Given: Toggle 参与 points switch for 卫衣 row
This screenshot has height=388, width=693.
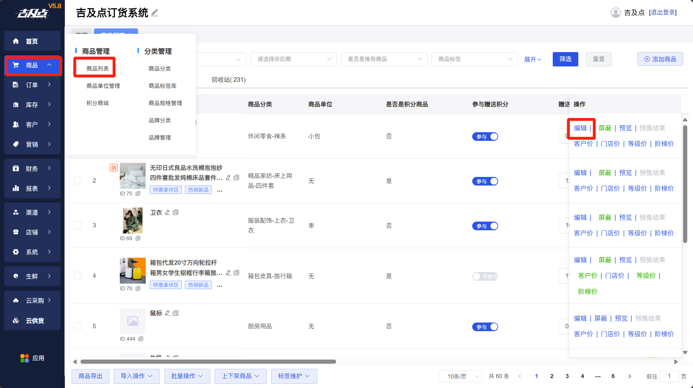Looking at the screenshot, I should click(485, 226).
